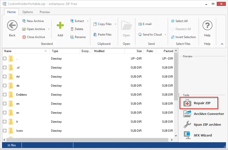
Task: Click the Art folder icon
Action: pos(11,77)
